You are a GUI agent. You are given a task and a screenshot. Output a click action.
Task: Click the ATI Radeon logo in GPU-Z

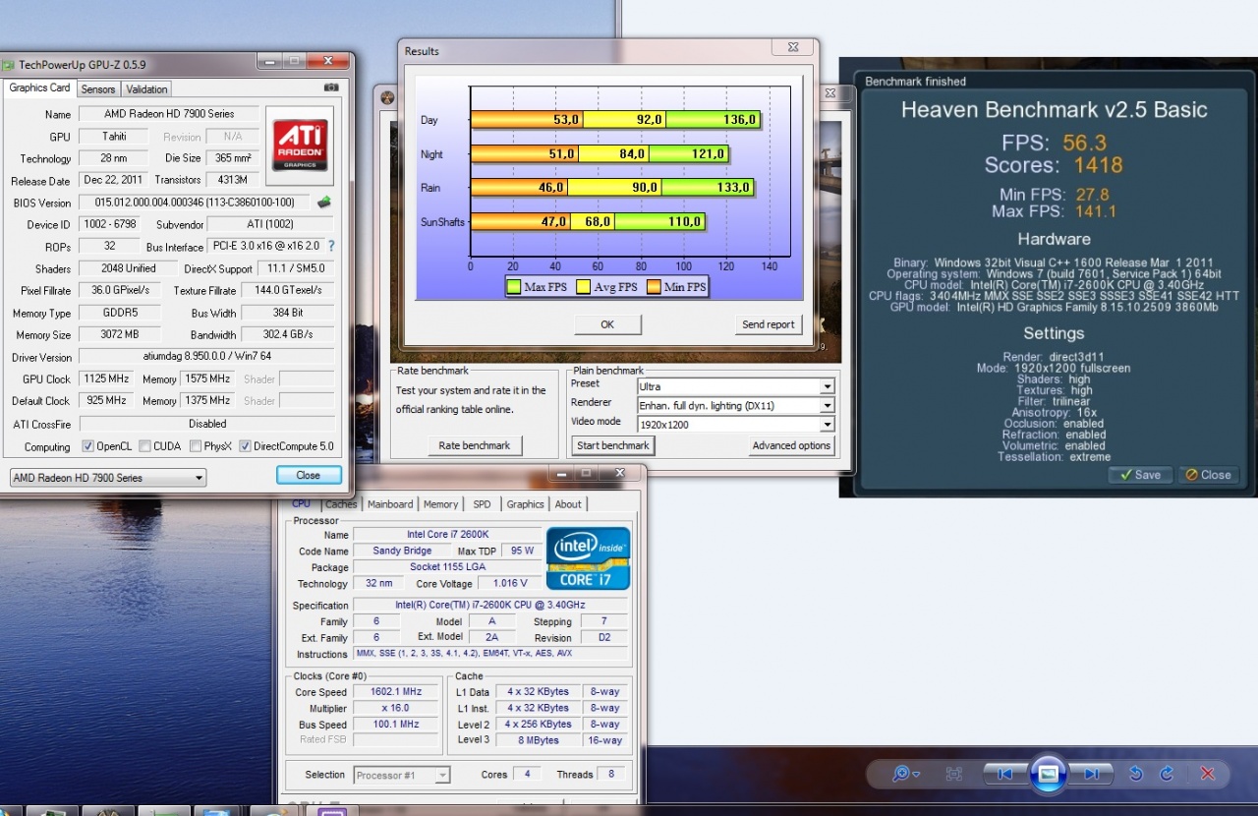click(300, 145)
